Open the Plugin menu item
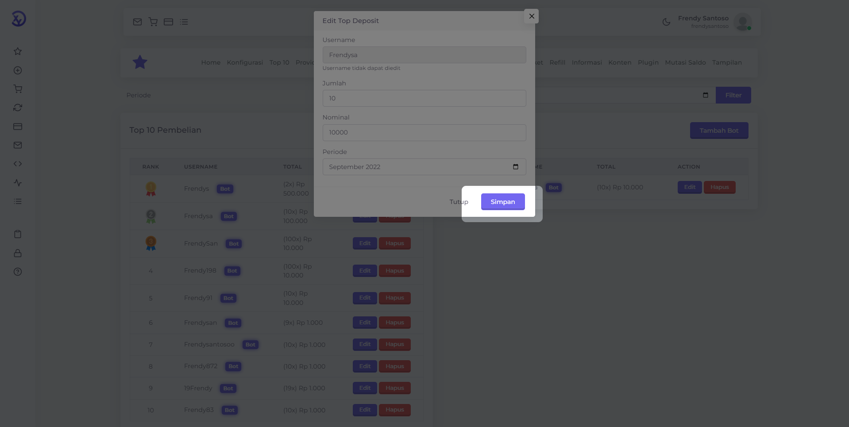This screenshot has width=849, height=427. point(648,62)
